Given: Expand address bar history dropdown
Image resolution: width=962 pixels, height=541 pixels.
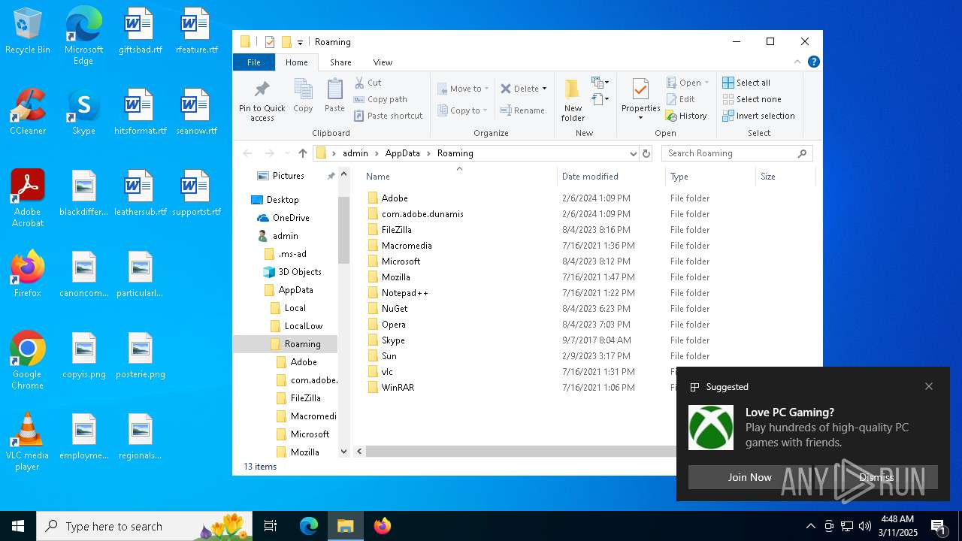Looking at the screenshot, I should click(x=633, y=153).
